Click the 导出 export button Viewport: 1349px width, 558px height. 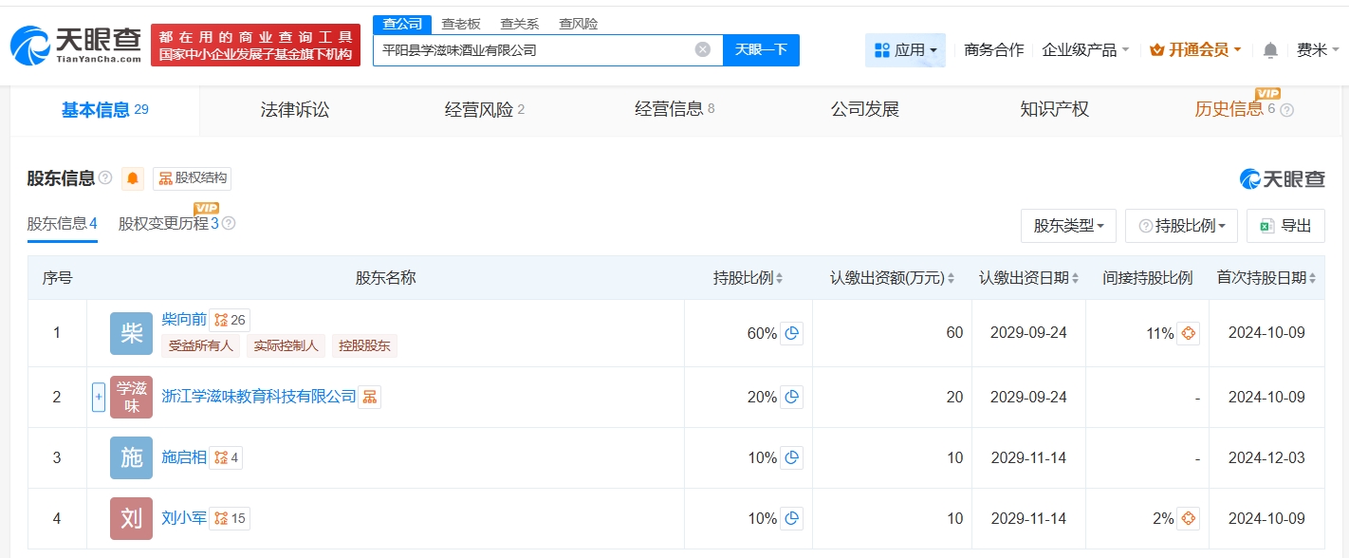[x=1285, y=226]
